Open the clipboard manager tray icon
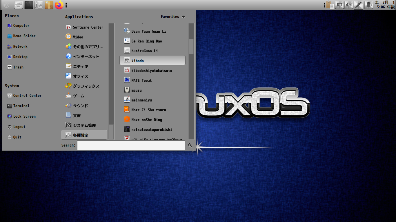Image resolution: width=396 pixels, height=222 pixels. [329, 5]
